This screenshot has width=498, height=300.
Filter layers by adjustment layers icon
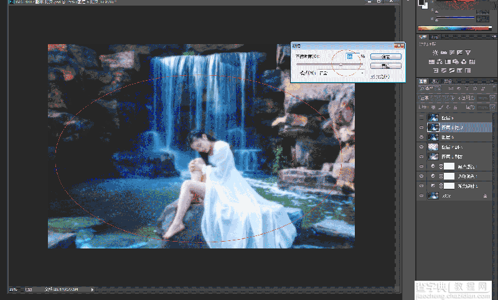pos(459,89)
